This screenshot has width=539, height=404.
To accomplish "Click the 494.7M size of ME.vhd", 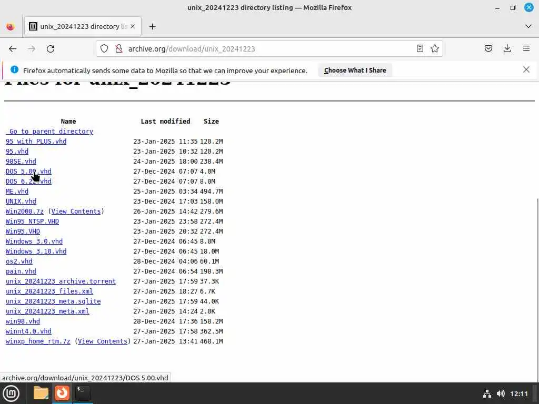I will point(212,191).
